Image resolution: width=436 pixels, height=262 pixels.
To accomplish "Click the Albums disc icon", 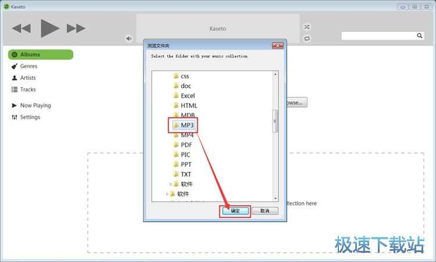I will coord(15,55).
